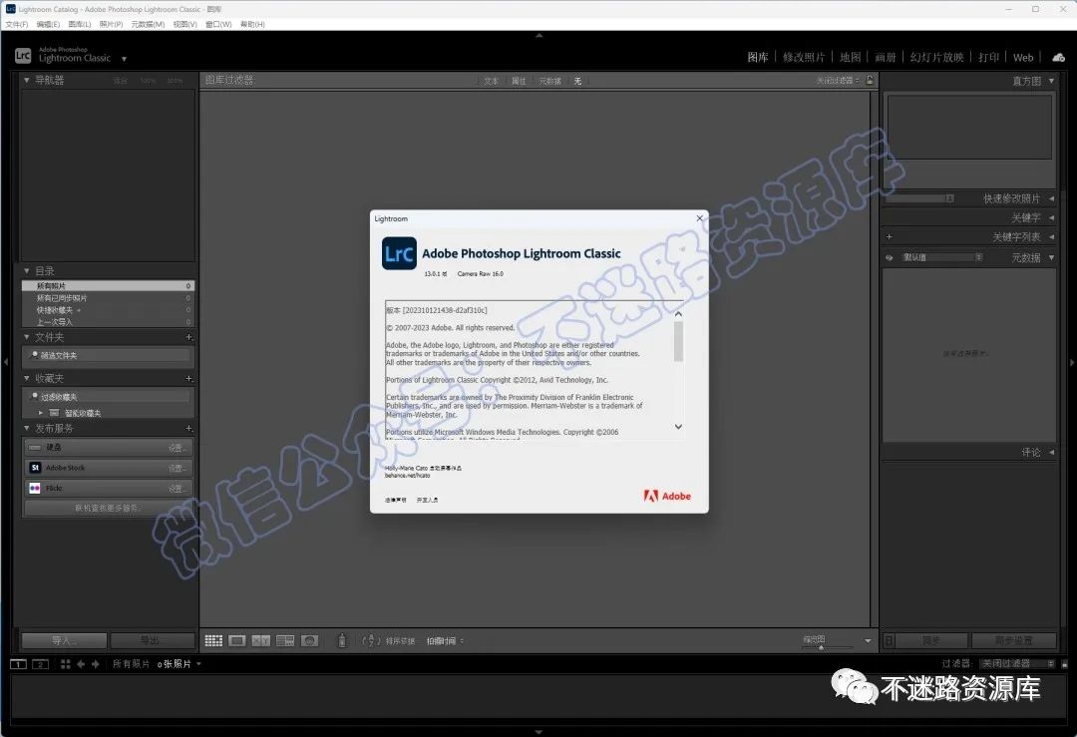Click Adobe Stock St icon
The height and width of the screenshot is (737, 1077).
click(35, 468)
